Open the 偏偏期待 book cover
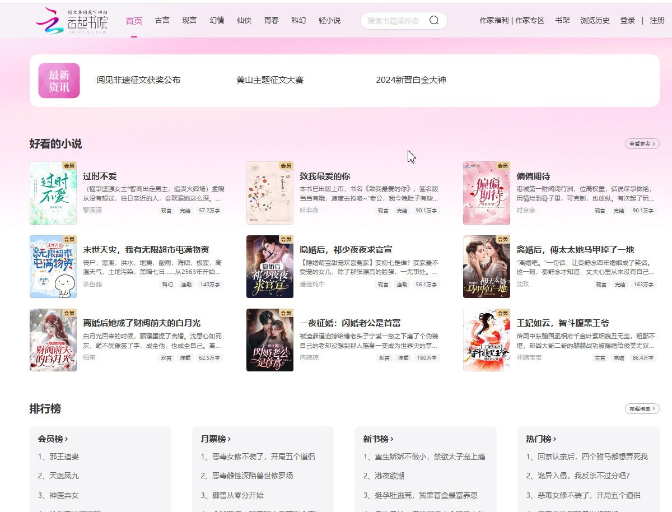Viewport: 672px width, 512px height. pyautogui.click(x=486, y=193)
